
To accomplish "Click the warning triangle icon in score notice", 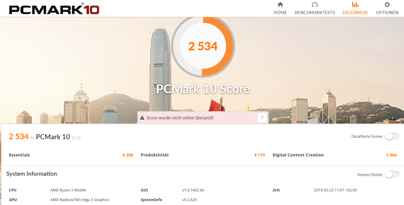I will (142, 118).
